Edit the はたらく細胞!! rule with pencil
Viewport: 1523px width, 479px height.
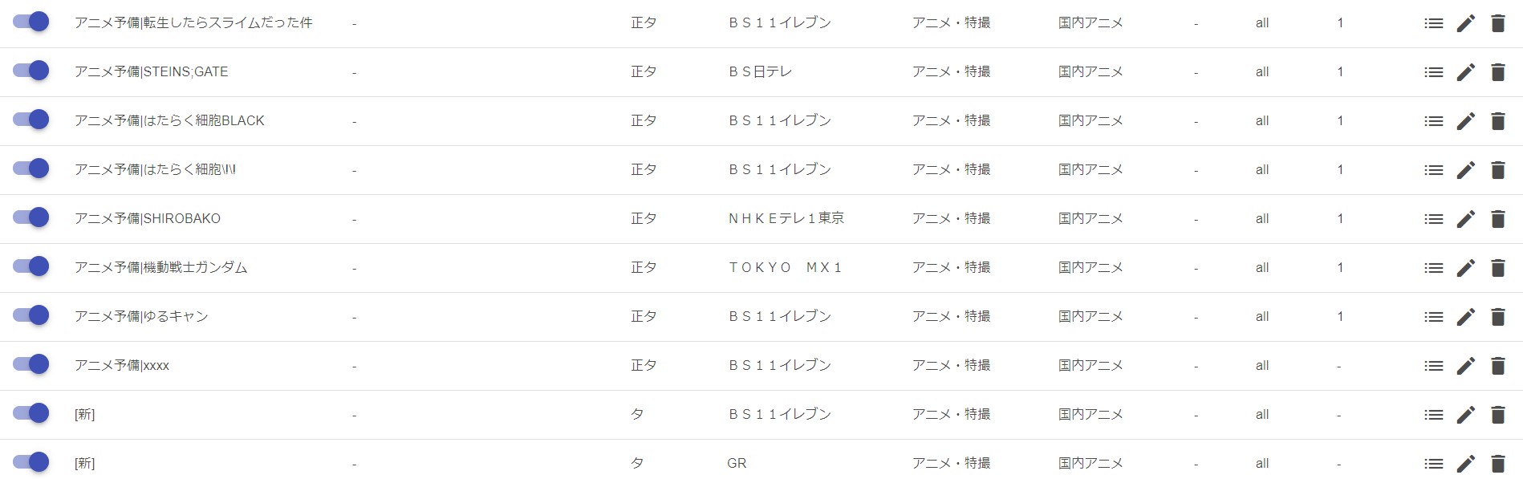[1465, 170]
